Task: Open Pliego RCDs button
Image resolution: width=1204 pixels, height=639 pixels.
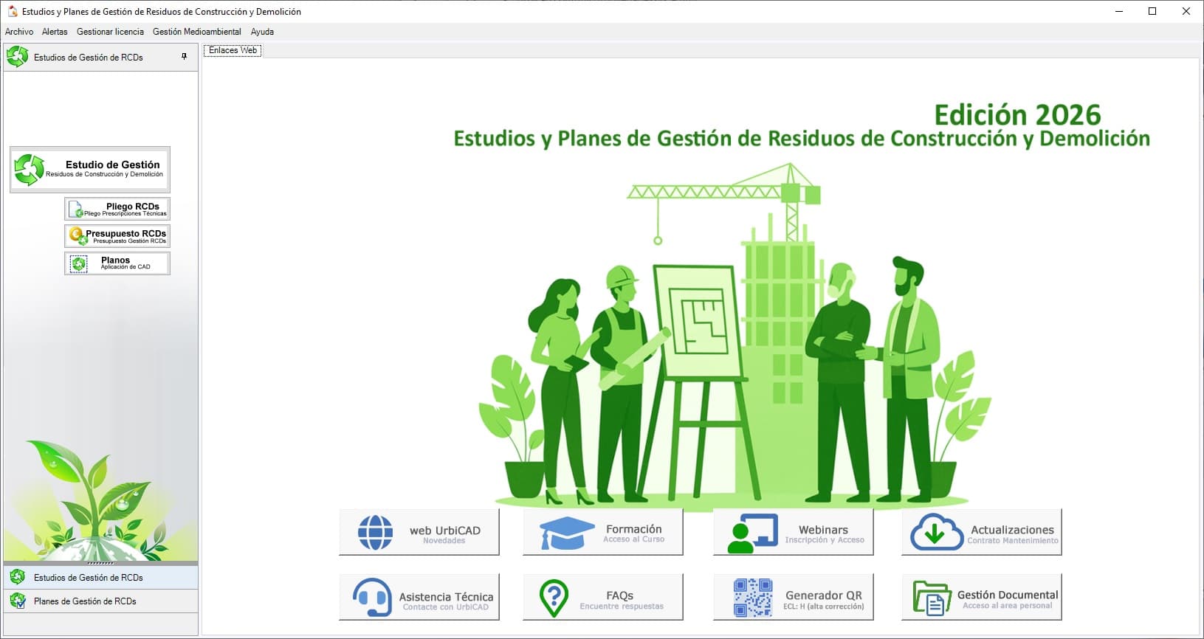Action: (117, 209)
